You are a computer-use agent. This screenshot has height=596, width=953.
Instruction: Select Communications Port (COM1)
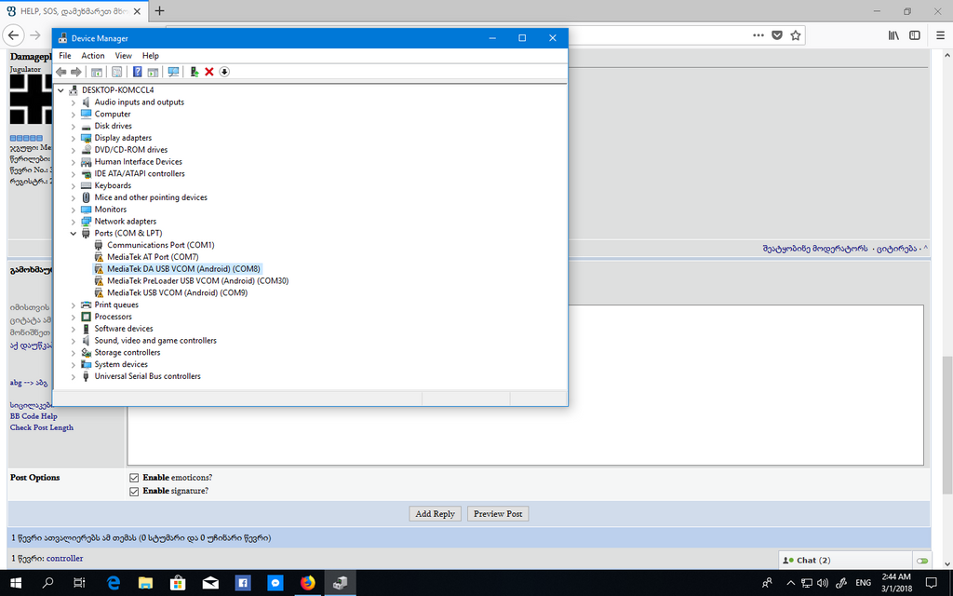point(160,245)
